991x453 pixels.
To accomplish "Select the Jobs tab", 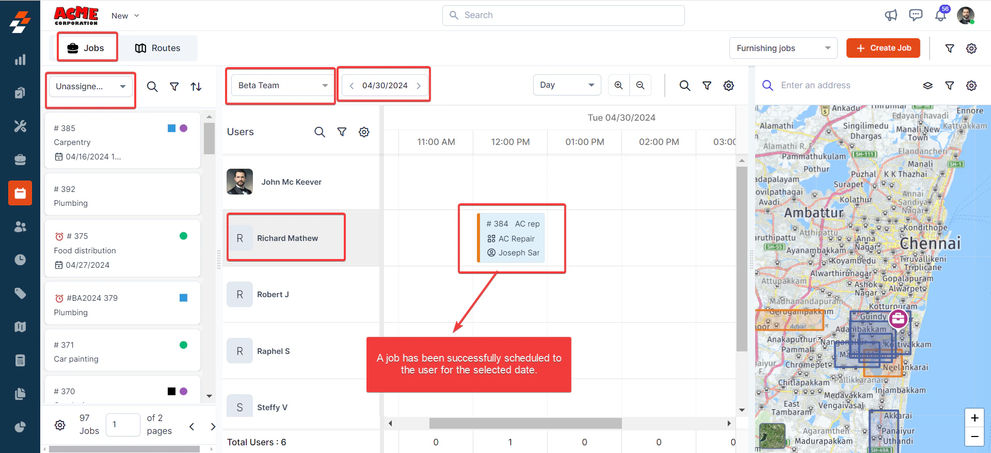I will (87, 48).
